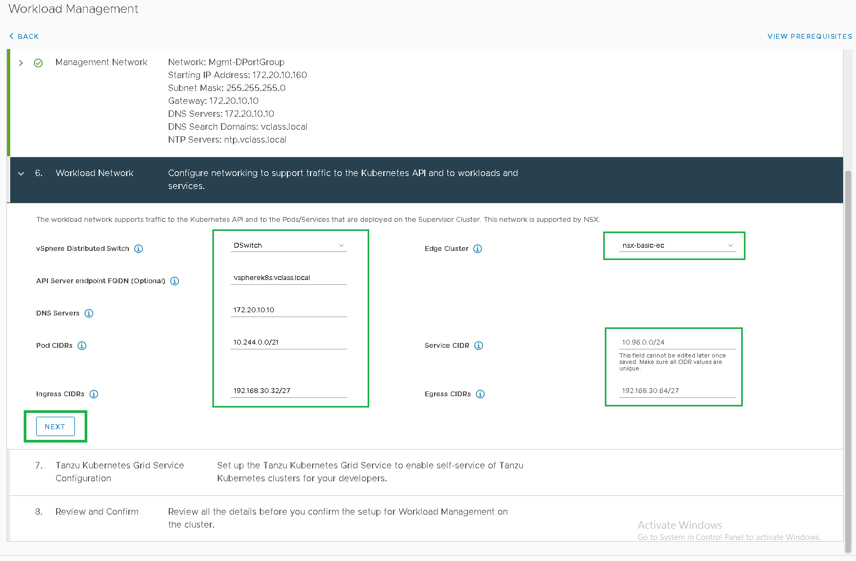
Task: Collapse the Workload Network step
Action: pos(21,173)
